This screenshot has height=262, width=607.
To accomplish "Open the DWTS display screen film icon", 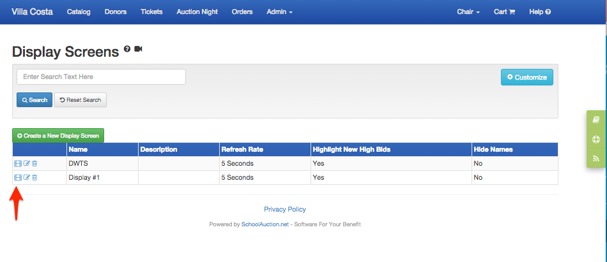I will pyautogui.click(x=18, y=163).
